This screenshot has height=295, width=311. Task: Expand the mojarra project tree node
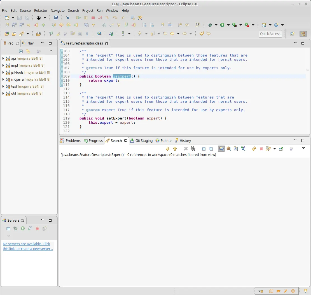(x=3, y=79)
